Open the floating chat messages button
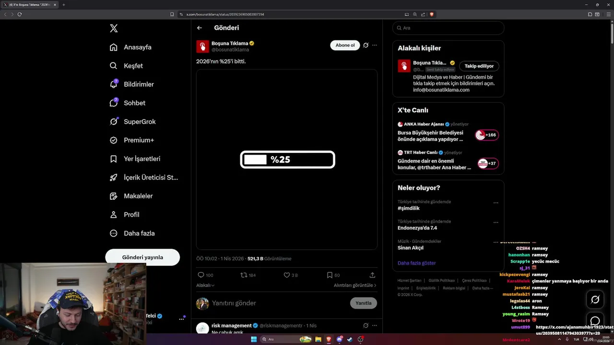This screenshot has width=614, height=345. point(595,321)
